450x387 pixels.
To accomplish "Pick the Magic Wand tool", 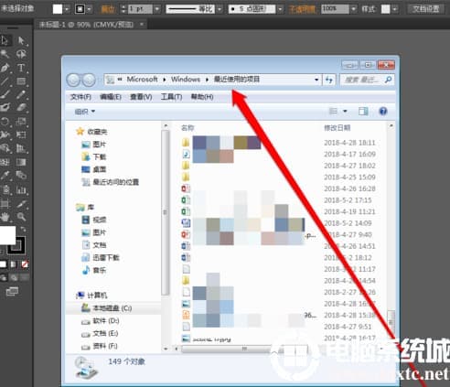I will [5, 54].
